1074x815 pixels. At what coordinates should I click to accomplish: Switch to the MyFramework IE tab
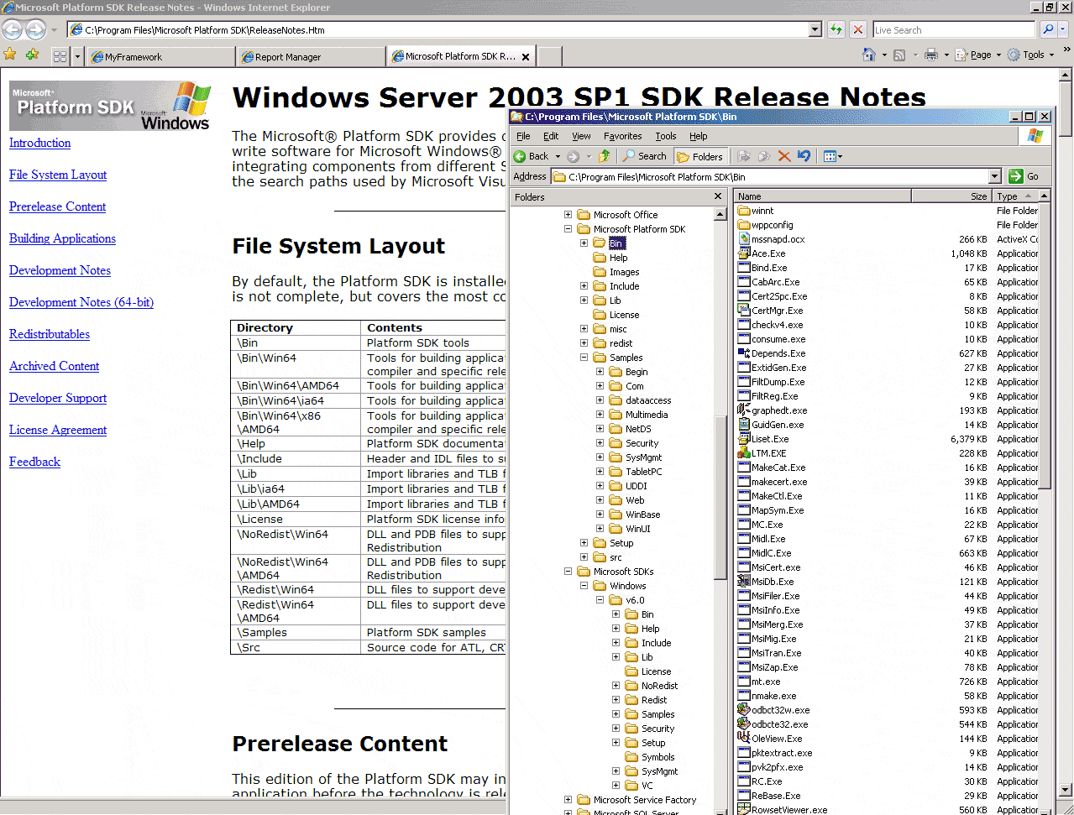[x=161, y=57]
